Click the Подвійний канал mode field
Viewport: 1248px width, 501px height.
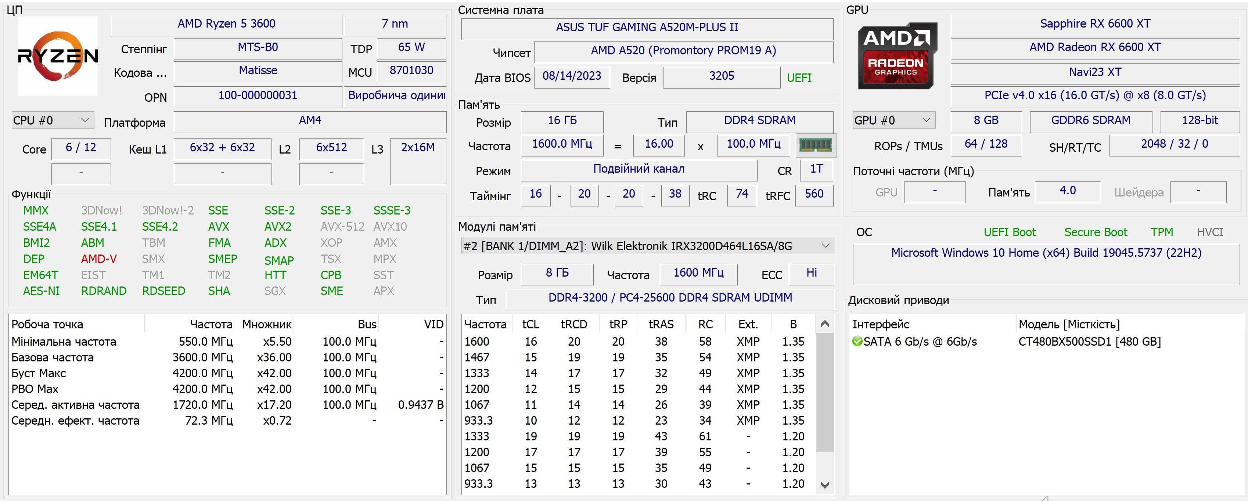[639, 170]
